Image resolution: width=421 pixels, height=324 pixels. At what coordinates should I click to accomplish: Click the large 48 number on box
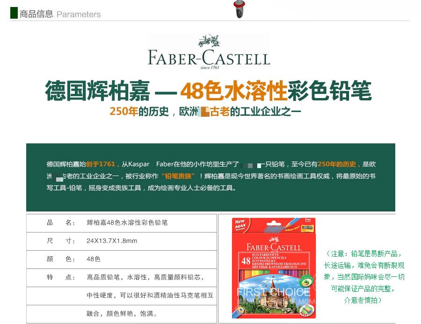coord(246,261)
